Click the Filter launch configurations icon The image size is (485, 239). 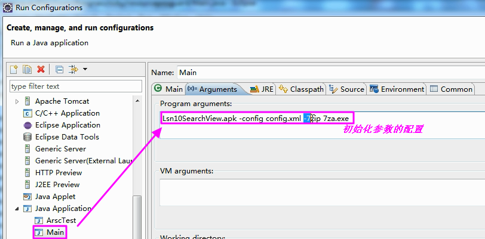click(x=73, y=69)
